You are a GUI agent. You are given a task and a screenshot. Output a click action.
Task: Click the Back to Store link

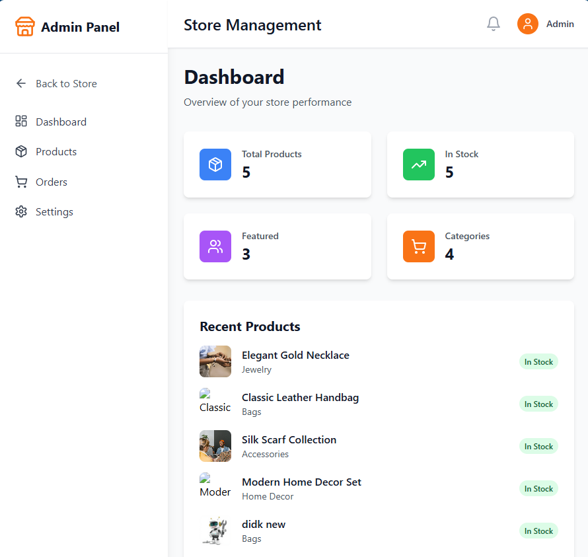67,83
